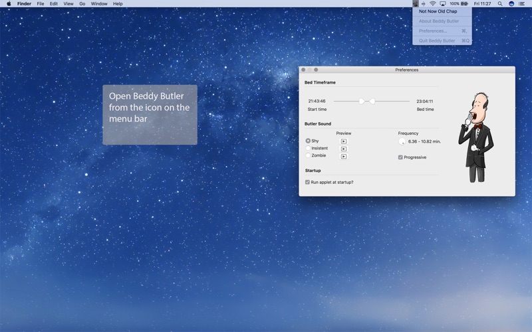
Task: Click the Preferences window title bar
Action: pyautogui.click(x=407, y=70)
